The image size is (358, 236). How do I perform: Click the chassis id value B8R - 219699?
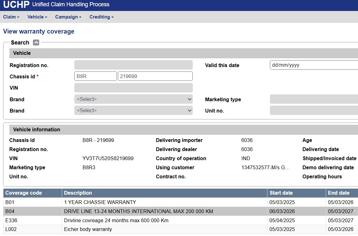coord(98,140)
